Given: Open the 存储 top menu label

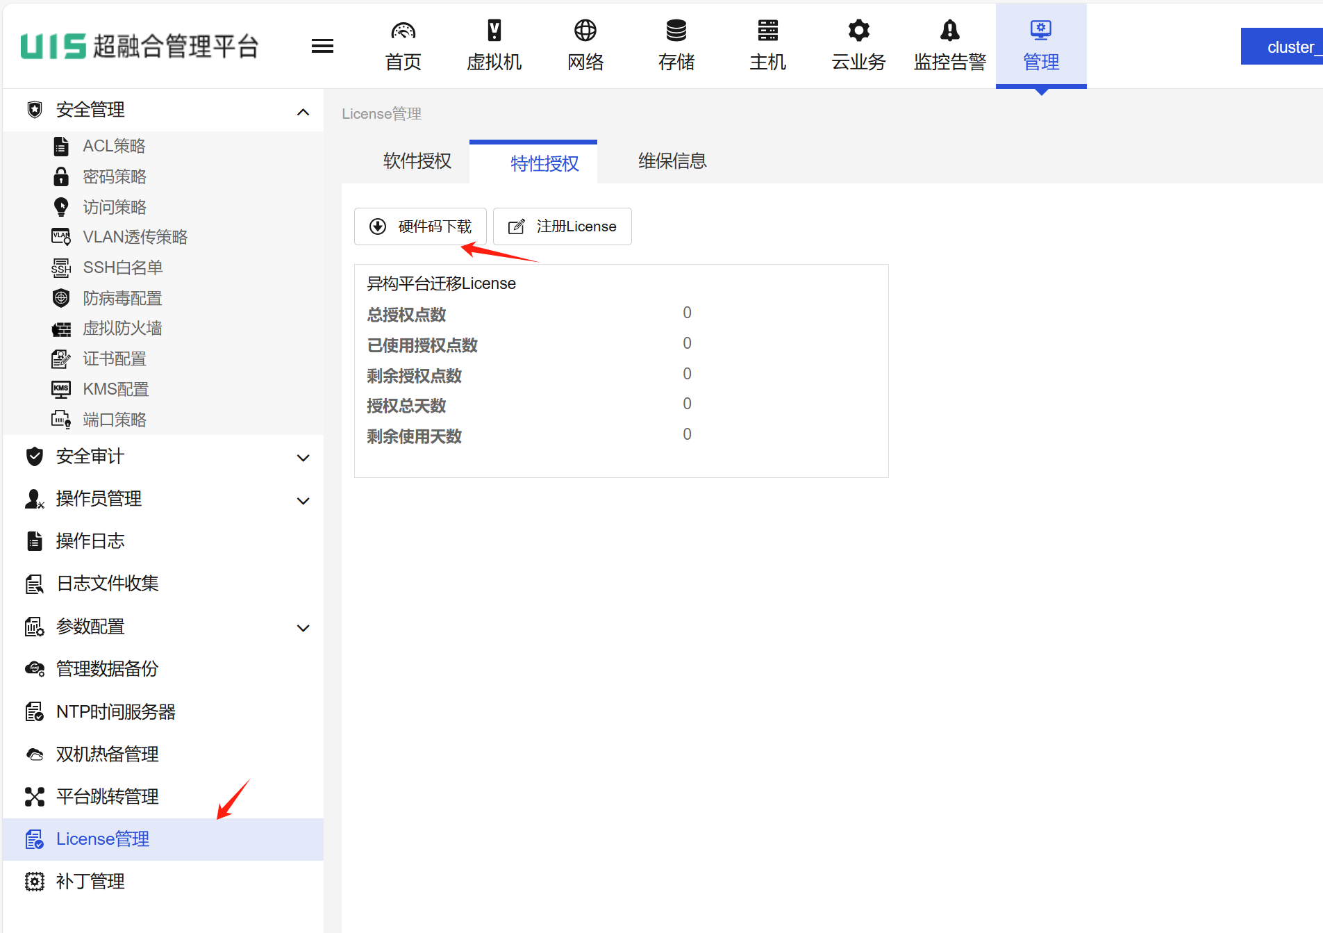Looking at the screenshot, I should point(676,63).
